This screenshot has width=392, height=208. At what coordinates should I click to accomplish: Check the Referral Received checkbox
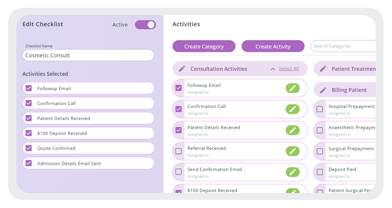point(178,151)
